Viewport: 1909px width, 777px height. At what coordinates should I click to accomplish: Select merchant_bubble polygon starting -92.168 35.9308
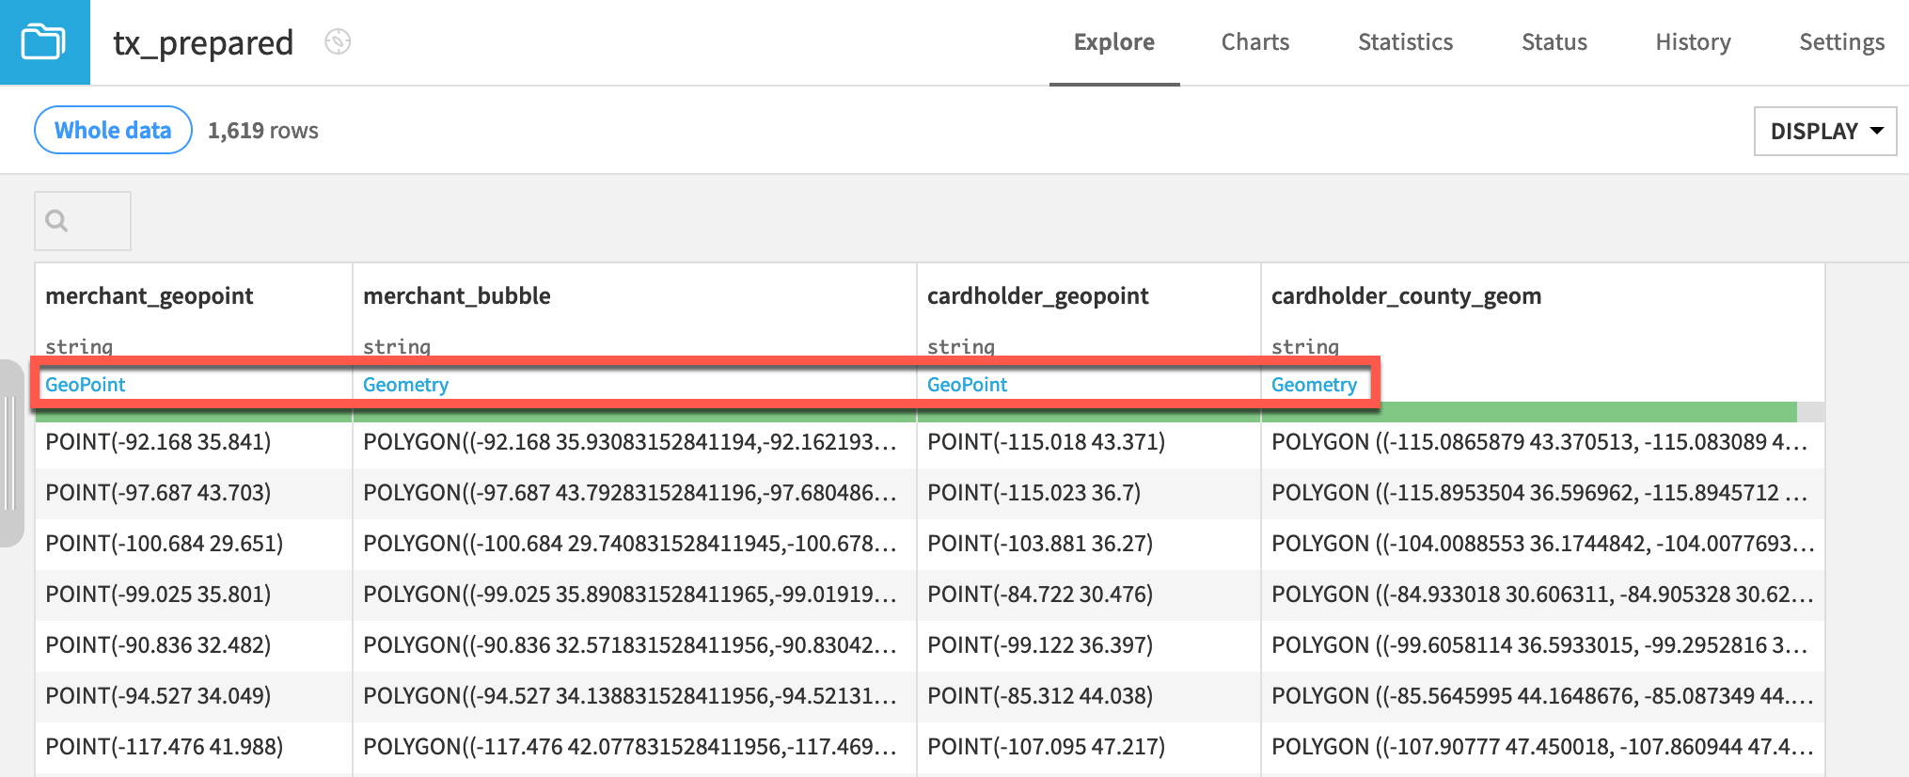[x=635, y=442]
